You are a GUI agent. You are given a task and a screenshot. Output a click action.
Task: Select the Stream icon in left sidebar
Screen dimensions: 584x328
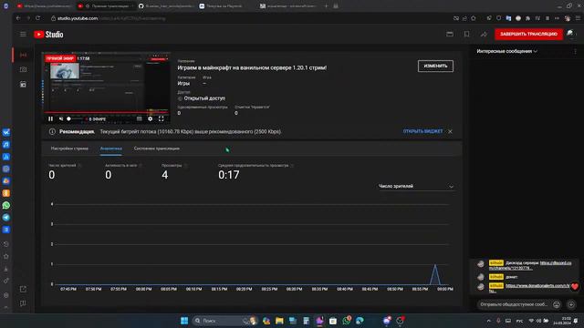pos(23,55)
